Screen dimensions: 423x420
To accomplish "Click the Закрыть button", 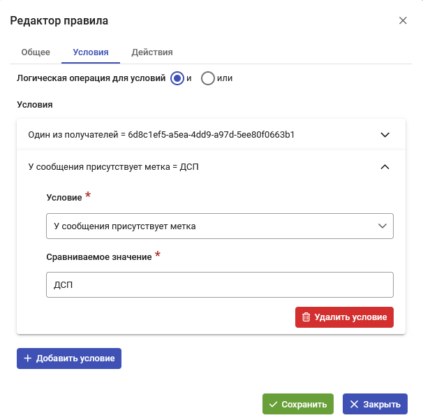I will click(375, 404).
